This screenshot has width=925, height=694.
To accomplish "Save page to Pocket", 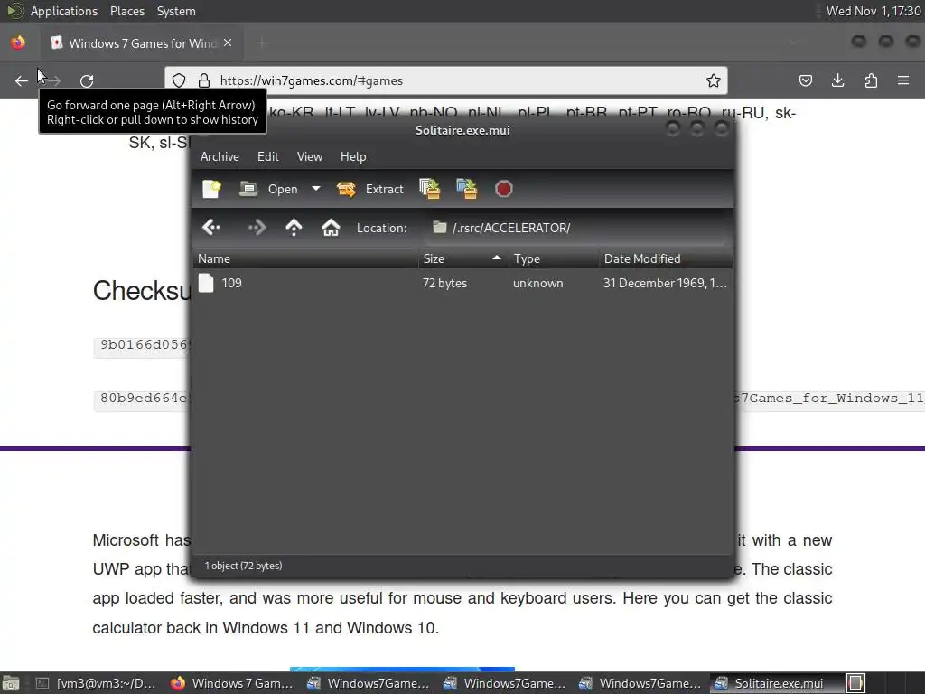I will (805, 80).
